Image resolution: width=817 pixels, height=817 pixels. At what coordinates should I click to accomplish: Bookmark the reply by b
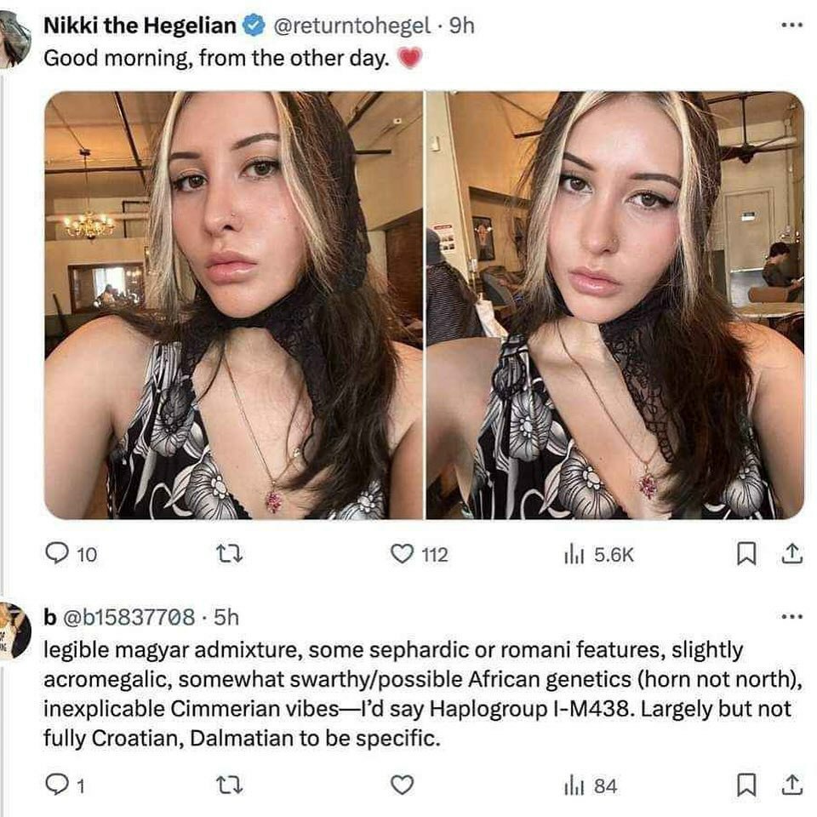(x=746, y=785)
